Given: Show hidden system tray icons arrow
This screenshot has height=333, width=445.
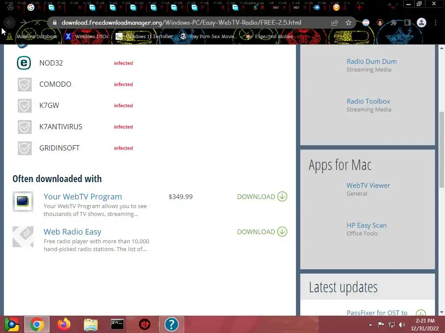Looking at the screenshot, I should (370, 325).
